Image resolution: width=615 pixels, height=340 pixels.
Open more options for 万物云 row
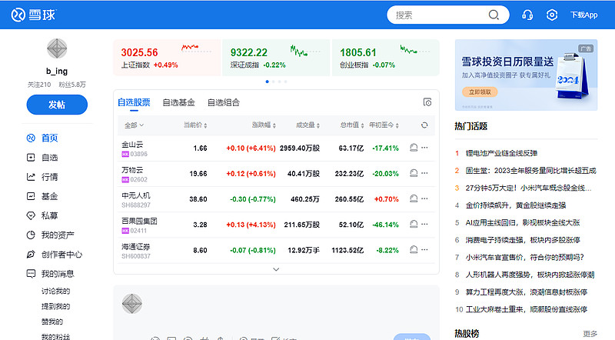424,173
